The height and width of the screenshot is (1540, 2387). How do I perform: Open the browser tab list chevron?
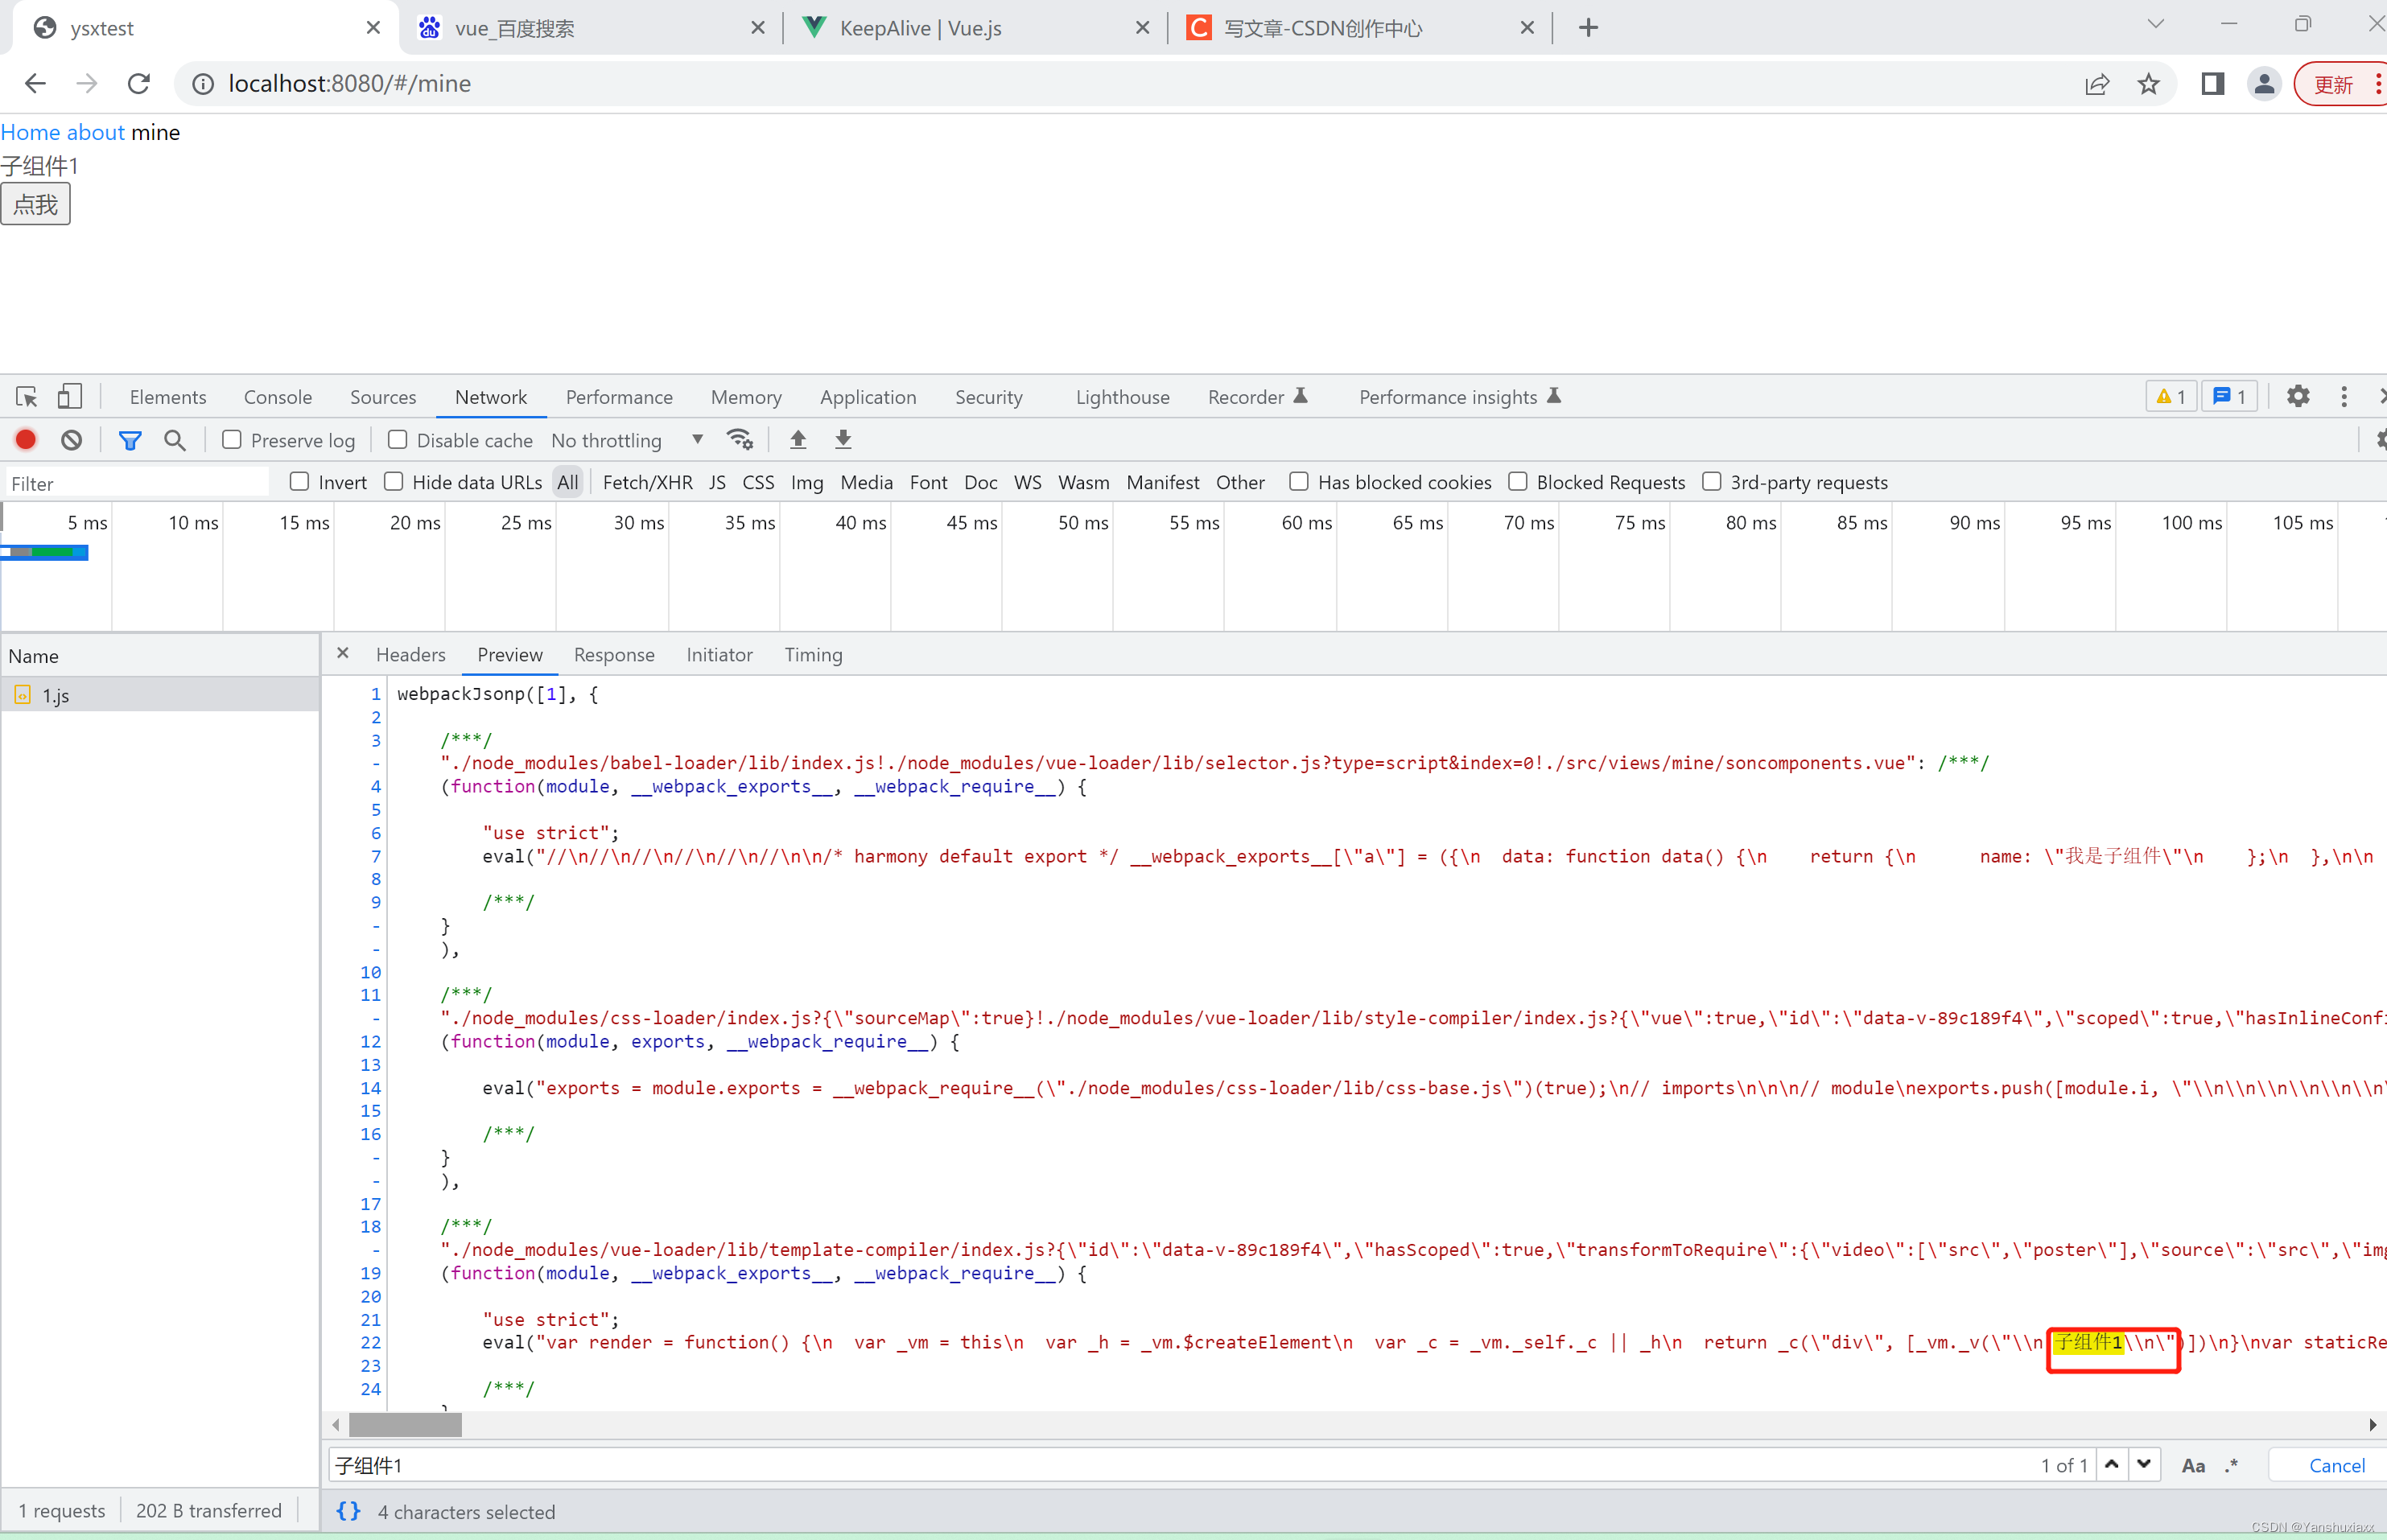click(2155, 25)
